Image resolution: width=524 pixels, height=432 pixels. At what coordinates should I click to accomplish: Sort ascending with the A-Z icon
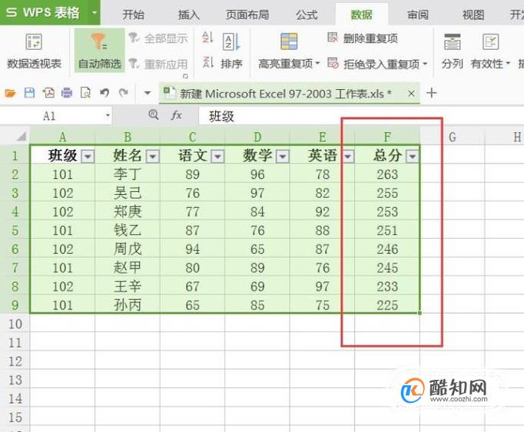(x=207, y=38)
